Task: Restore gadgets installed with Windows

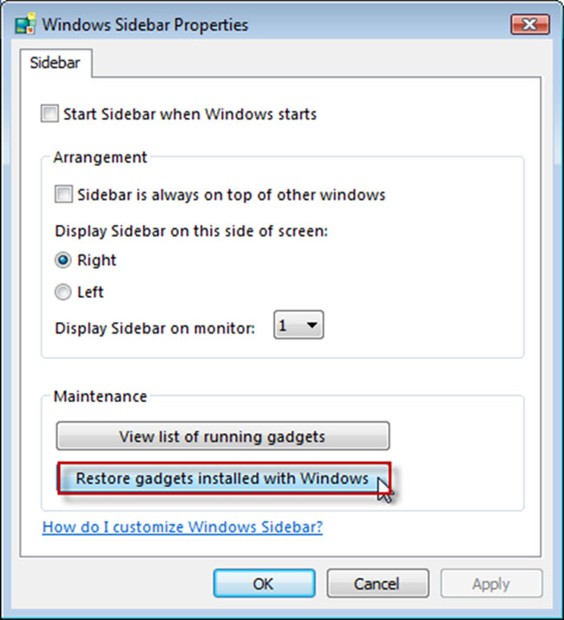Action: (x=222, y=478)
